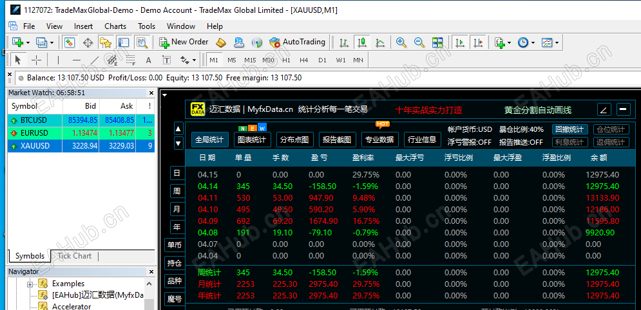Click the Periodicity clock icon

[523, 42]
